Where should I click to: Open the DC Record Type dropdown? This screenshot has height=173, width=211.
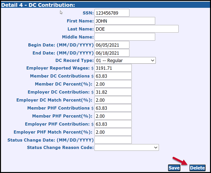(x=125, y=60)
